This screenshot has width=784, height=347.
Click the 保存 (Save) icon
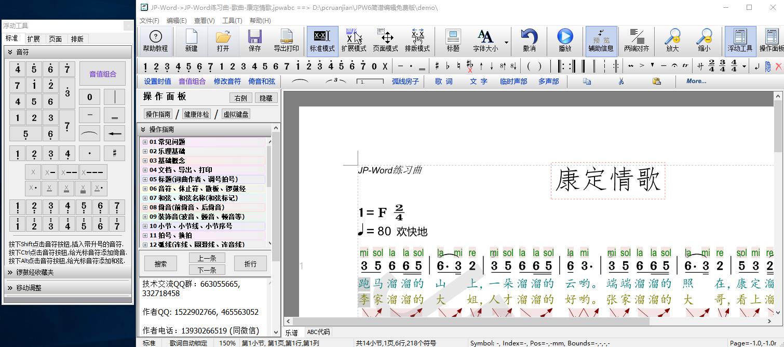point(254,41)
